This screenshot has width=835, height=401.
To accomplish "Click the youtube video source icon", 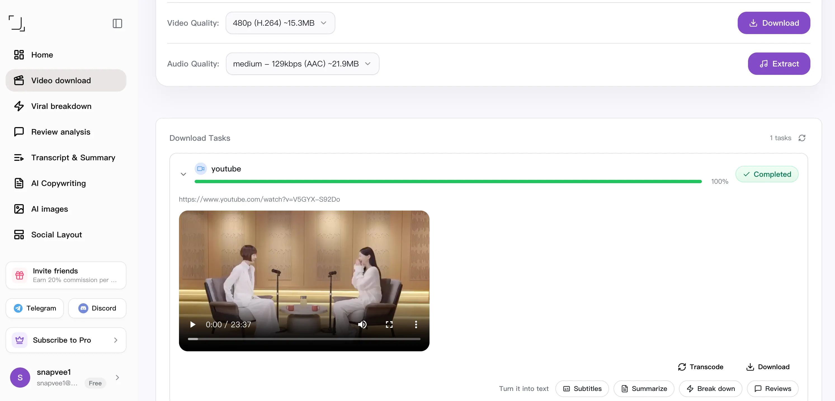I will coord(201,169).
